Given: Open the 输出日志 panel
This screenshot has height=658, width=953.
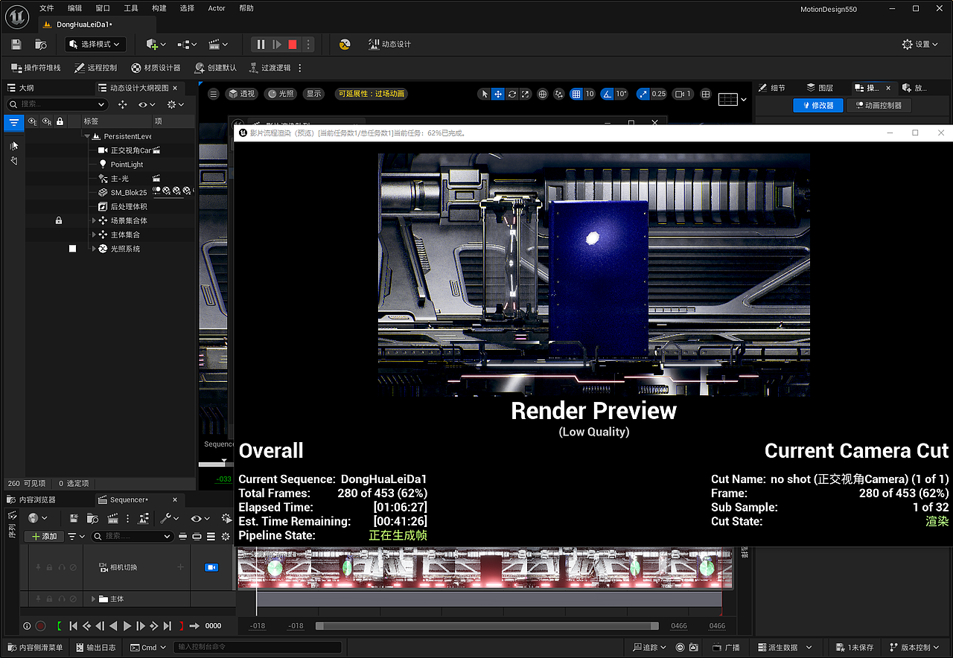Looking at the screenshot, I should pyautogui.click(x=95, y=648).
